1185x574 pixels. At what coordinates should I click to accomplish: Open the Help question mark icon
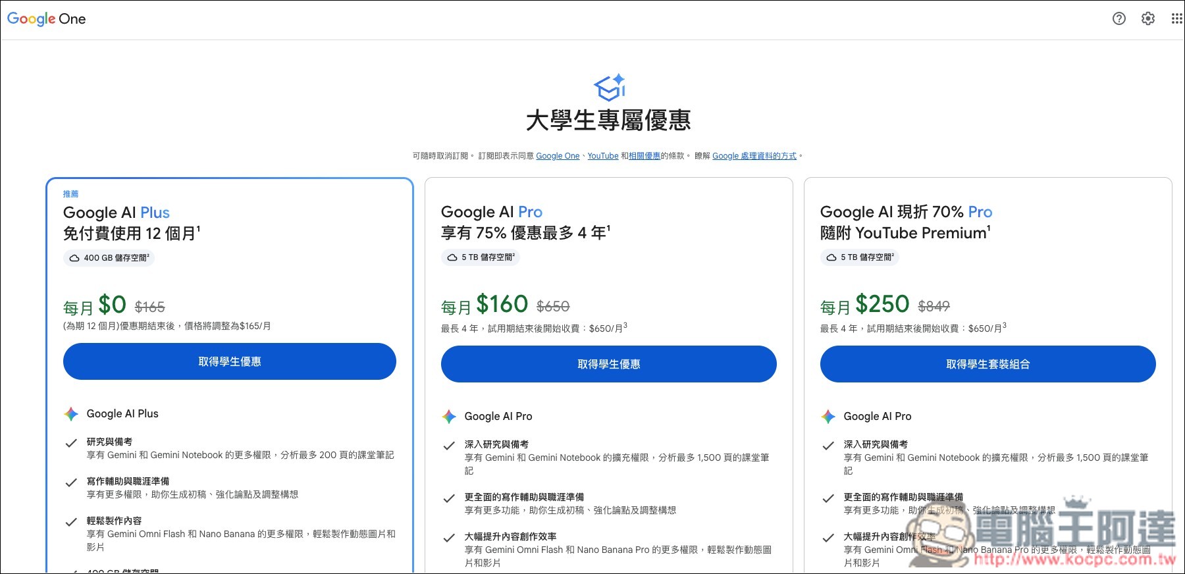coord(1119,18)
